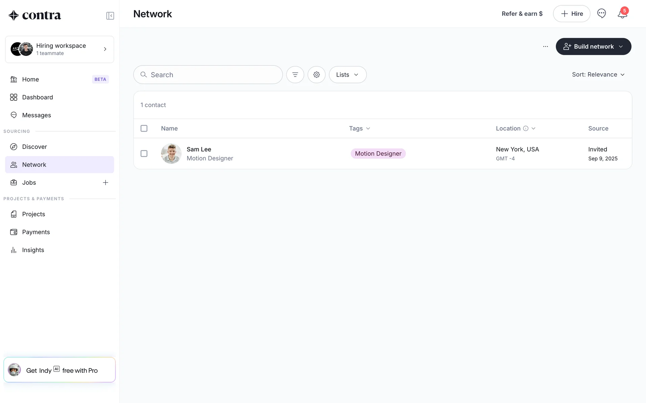Expand Build network dropdown button
Screen dimensions: 646x403
(593, 46)
